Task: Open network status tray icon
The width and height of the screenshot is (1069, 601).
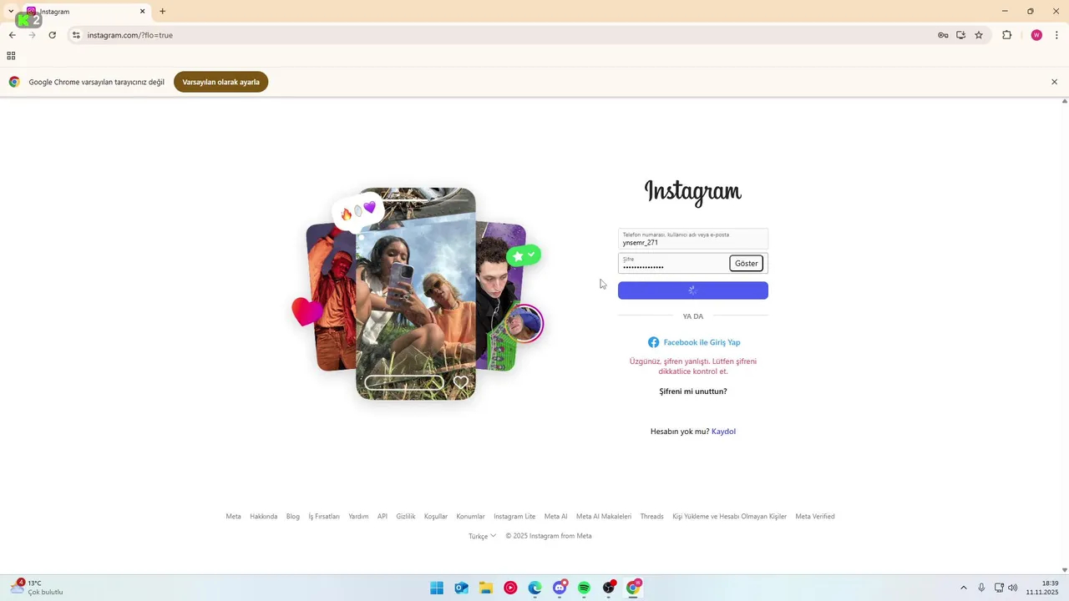Action: point(999,588)
